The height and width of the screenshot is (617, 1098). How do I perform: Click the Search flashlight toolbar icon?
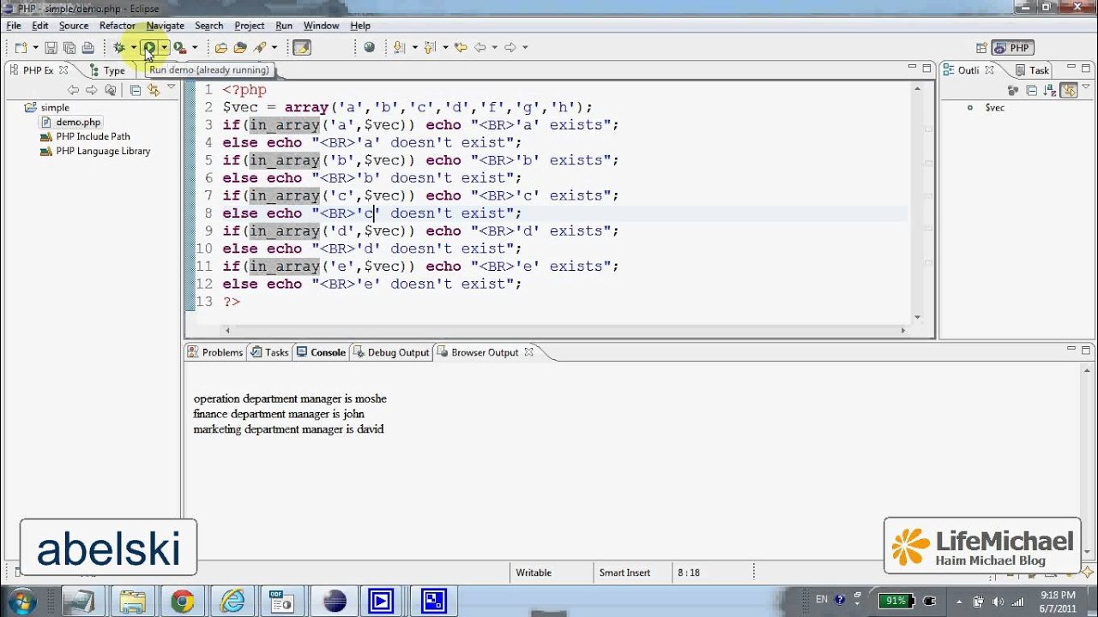point(260,48)
